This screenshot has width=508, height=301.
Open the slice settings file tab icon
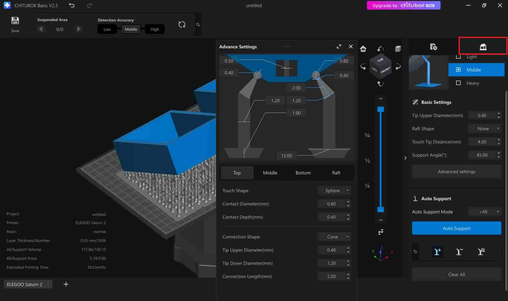(x=433, y=47)
